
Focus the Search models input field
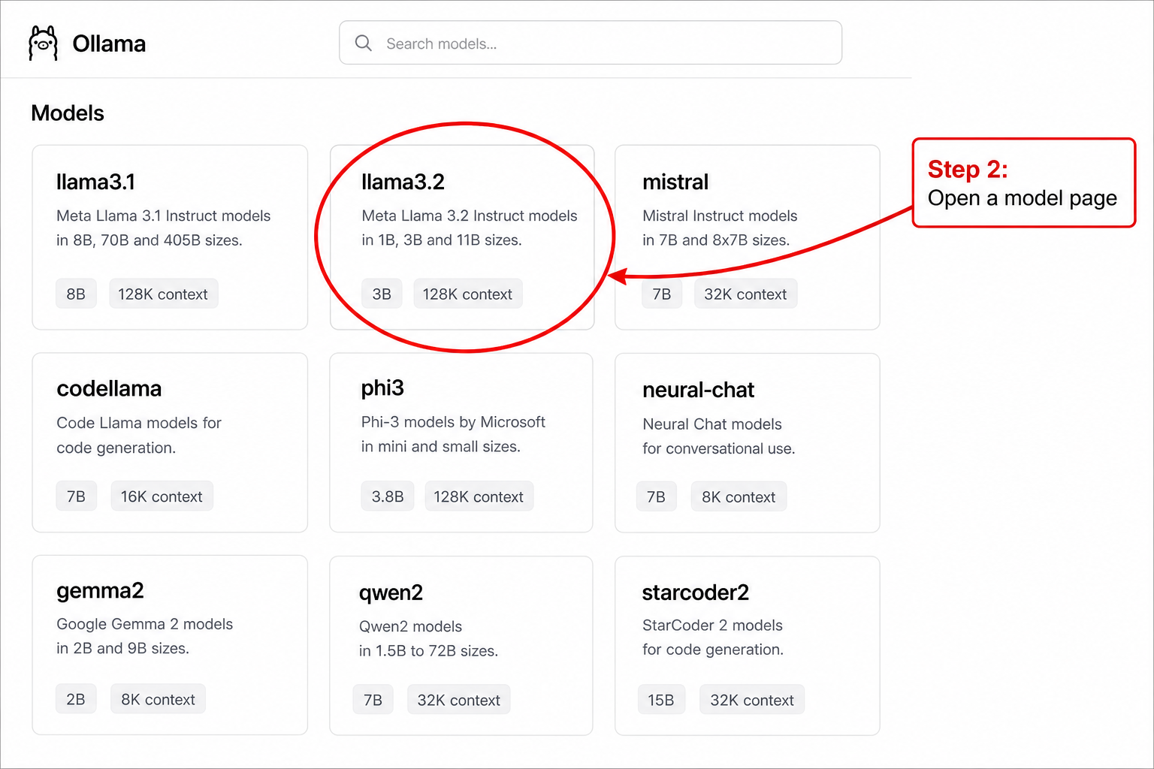click(591, 43)
